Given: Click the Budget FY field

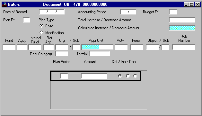Looking at the screenshot, I should coord(173,12).
